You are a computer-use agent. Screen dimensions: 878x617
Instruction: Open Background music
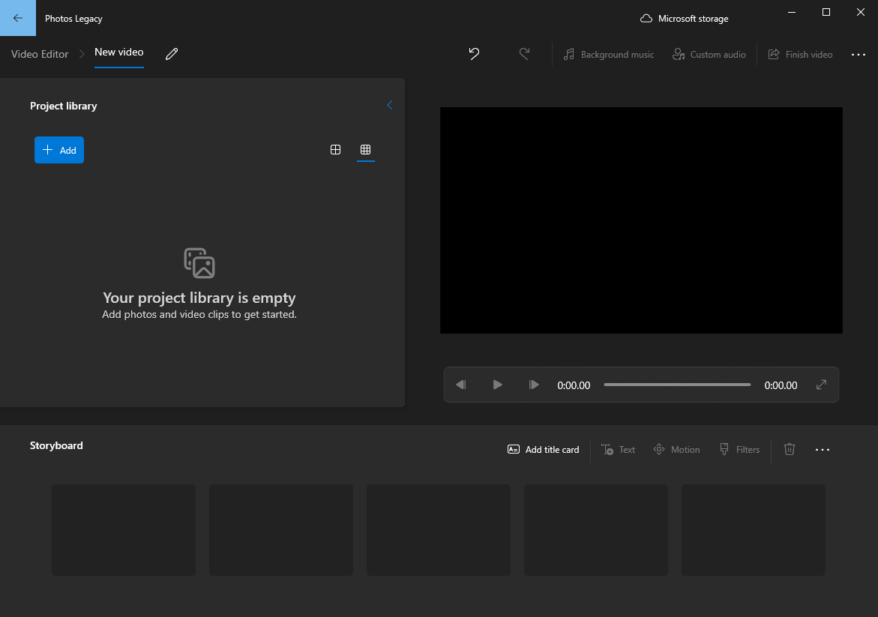609,54
